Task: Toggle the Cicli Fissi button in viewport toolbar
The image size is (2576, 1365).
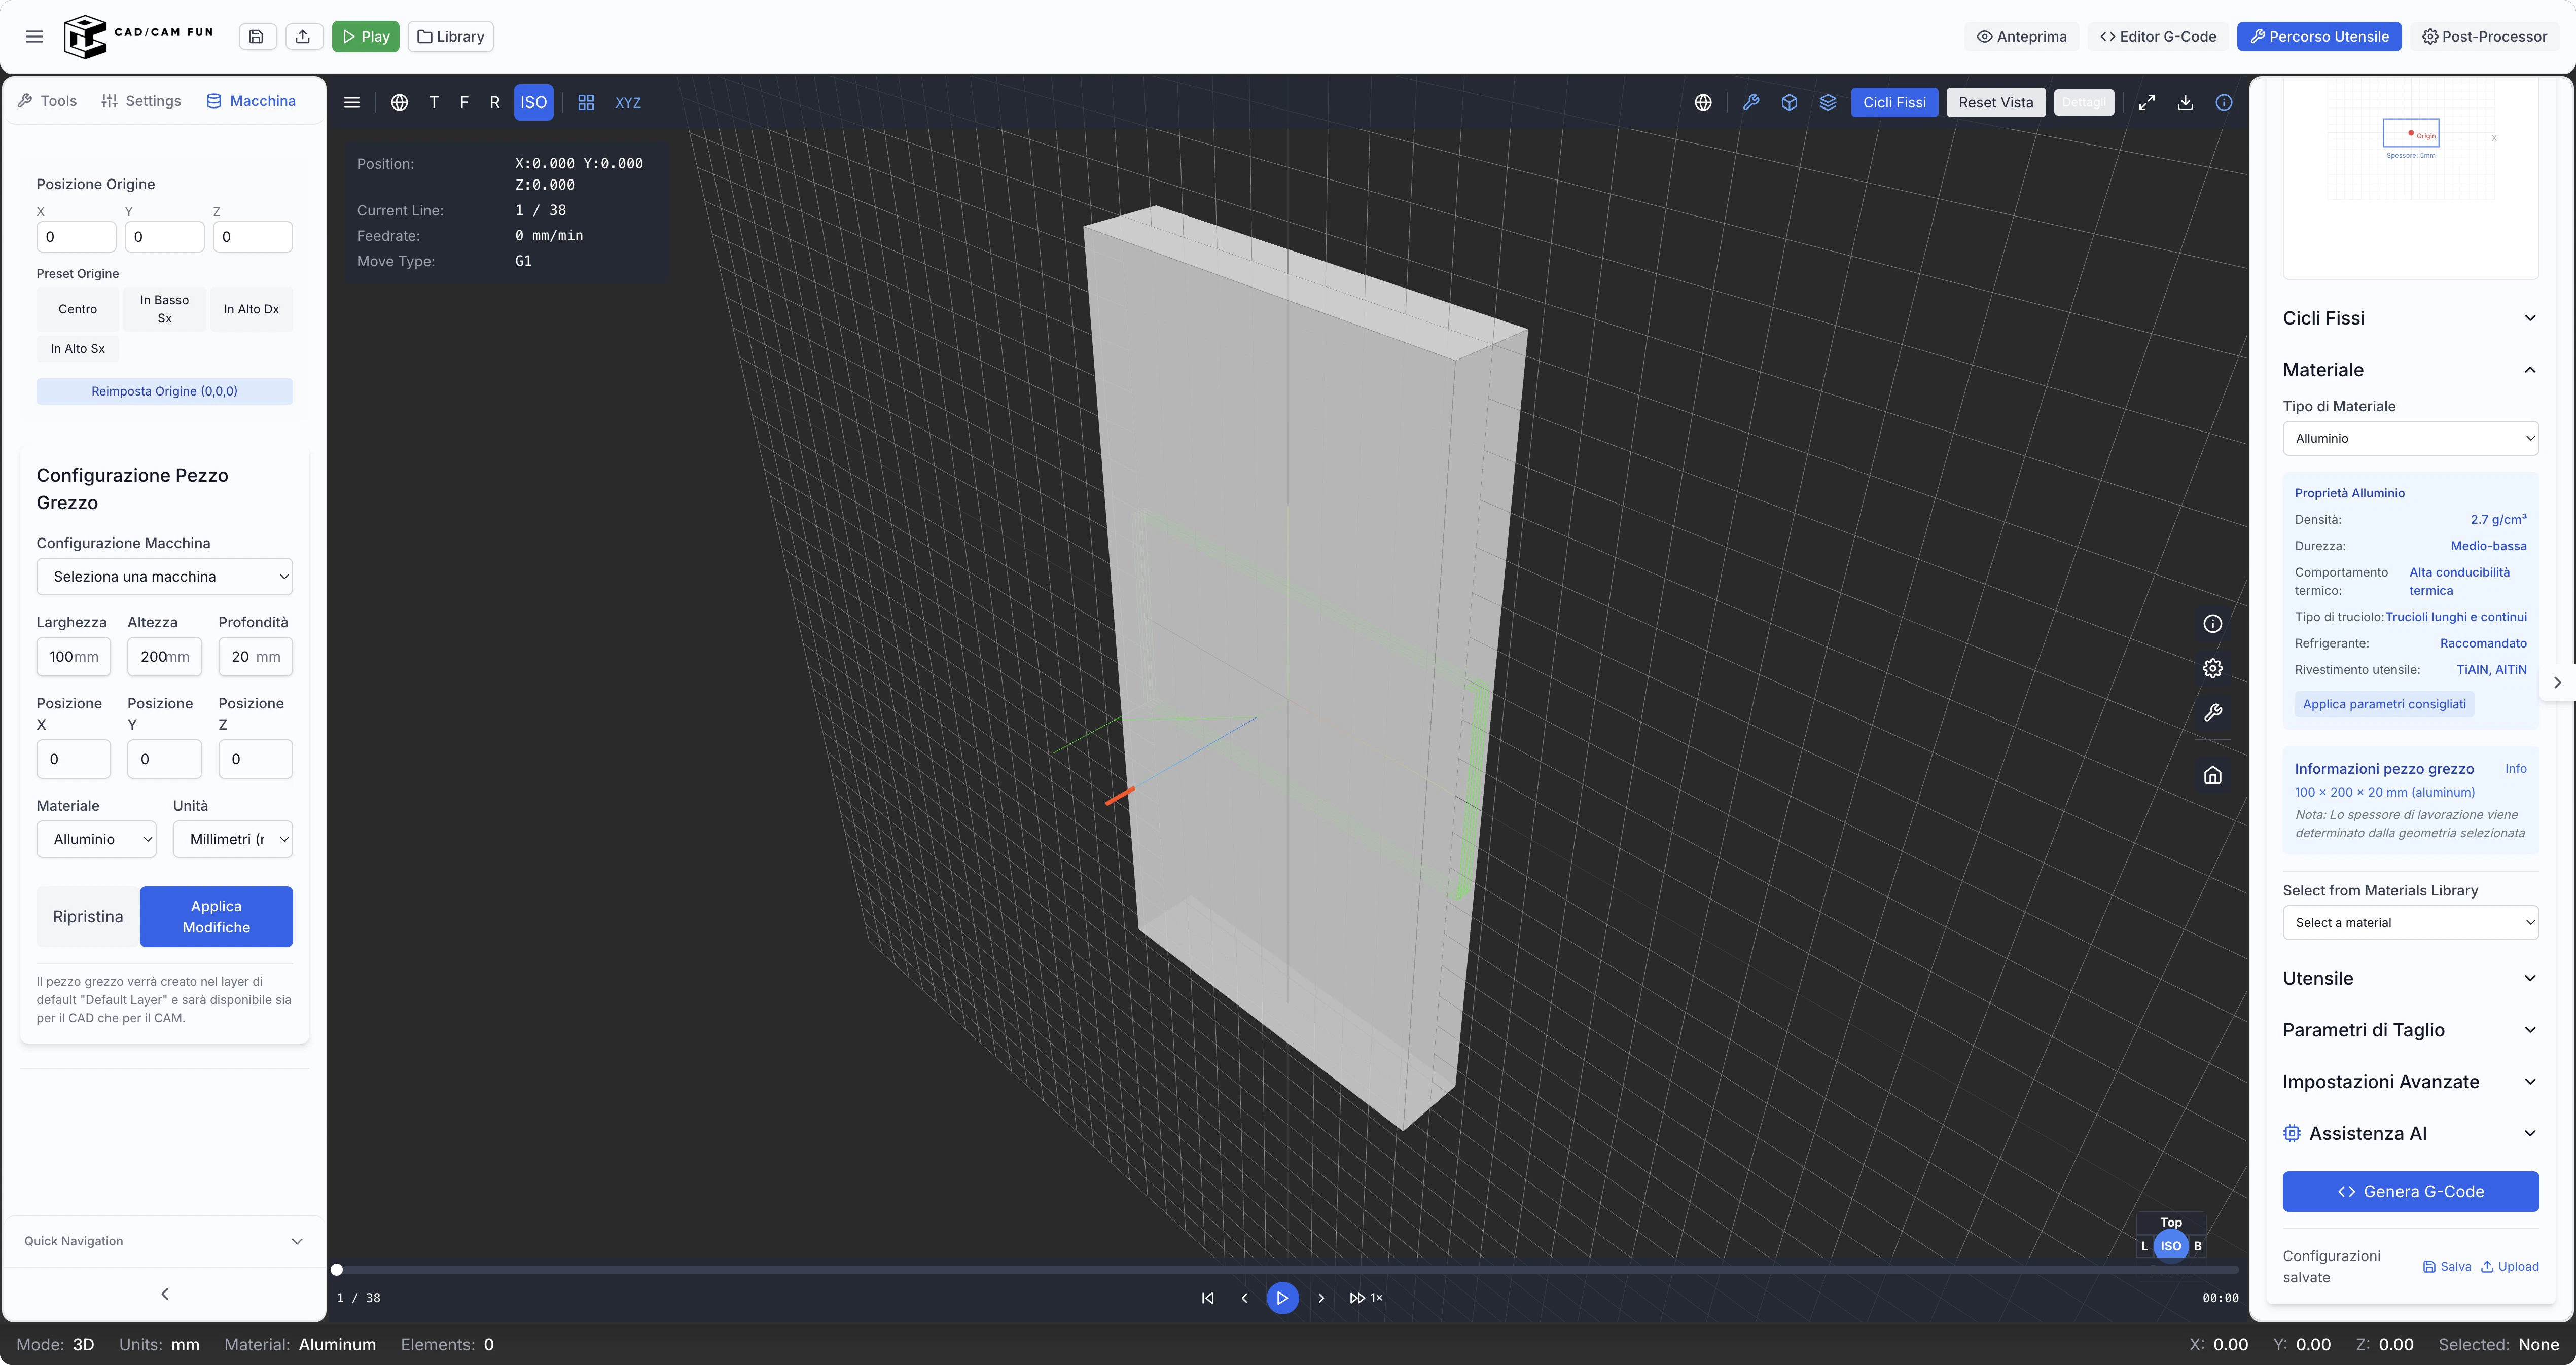Action: click(1894, 103)
